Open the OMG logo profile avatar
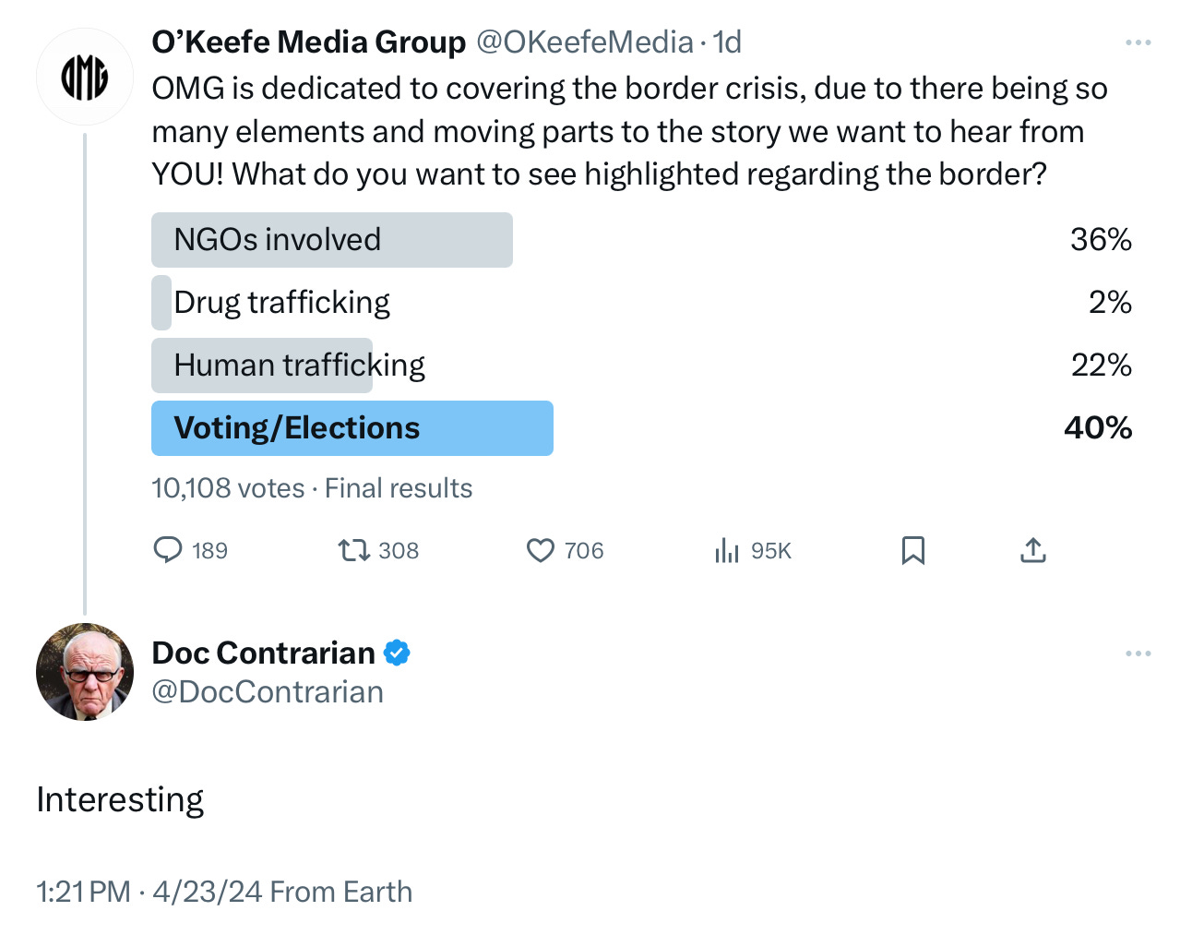This screenshot has width=1192, height=935. 85,77
